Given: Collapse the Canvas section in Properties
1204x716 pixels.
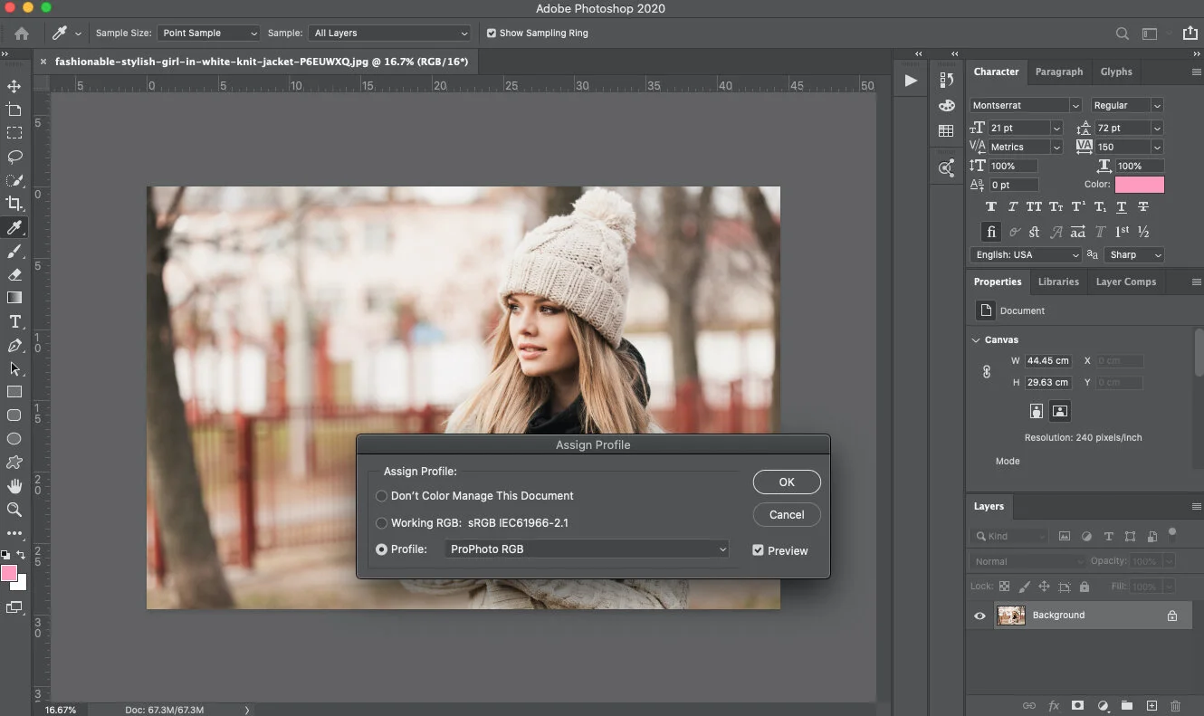Looking at the screenshot, I should click(x=975, y=339).
